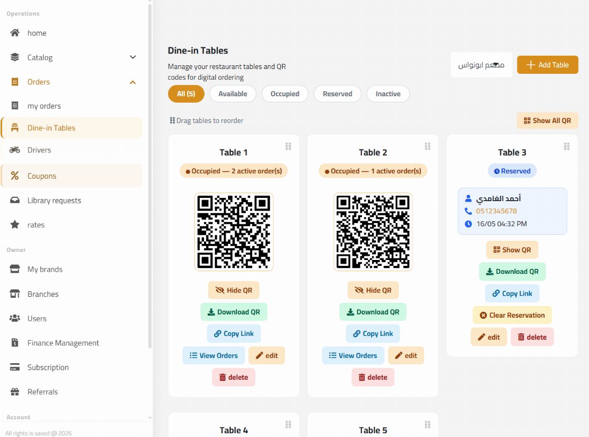
Task: Hide QR for Table 2
Action: 373,290
